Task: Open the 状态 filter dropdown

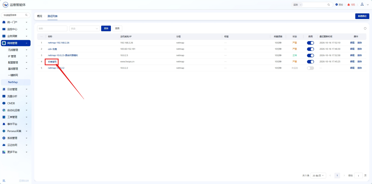Action: [85, 28]
